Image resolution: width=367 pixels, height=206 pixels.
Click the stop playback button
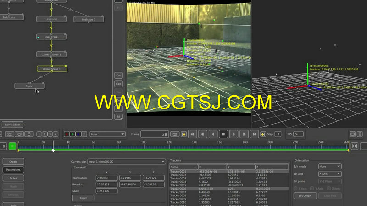coord(223,134)
